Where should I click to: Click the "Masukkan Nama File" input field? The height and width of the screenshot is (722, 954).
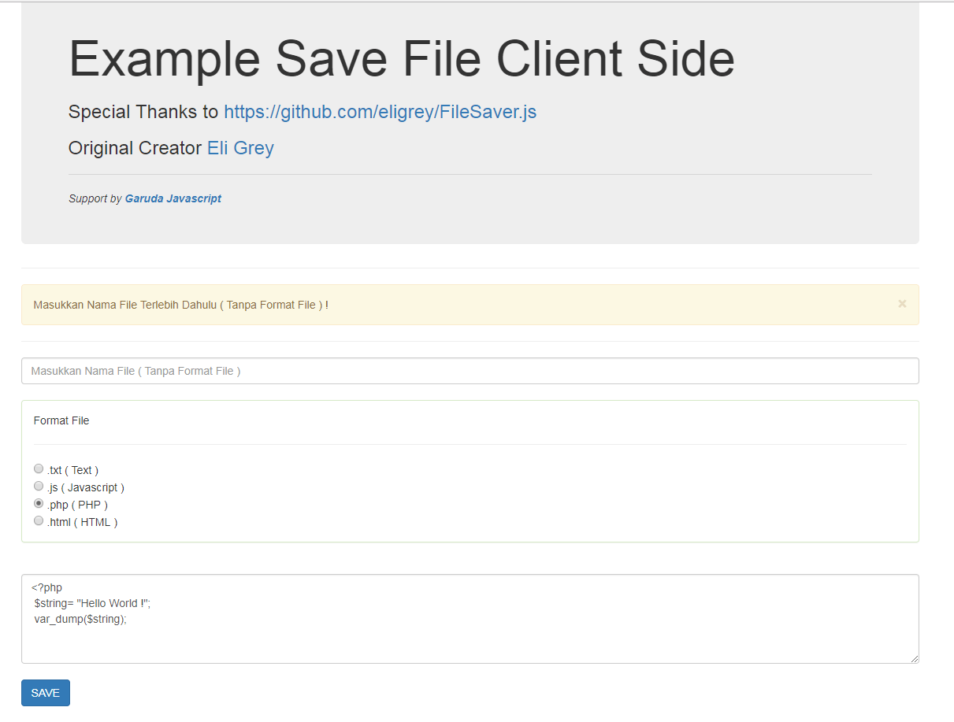(315, 370)
